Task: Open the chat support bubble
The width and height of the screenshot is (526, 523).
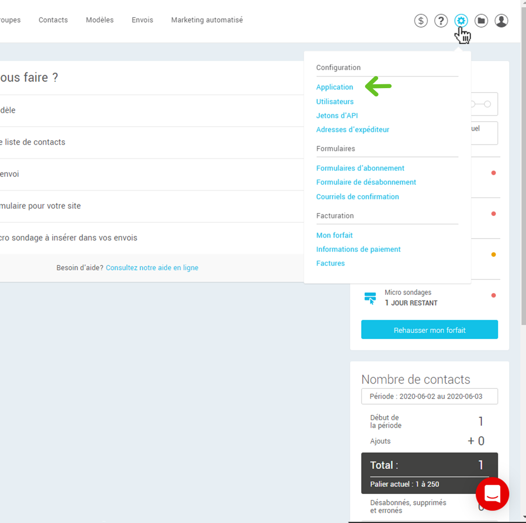Action: tap(492, 493)
